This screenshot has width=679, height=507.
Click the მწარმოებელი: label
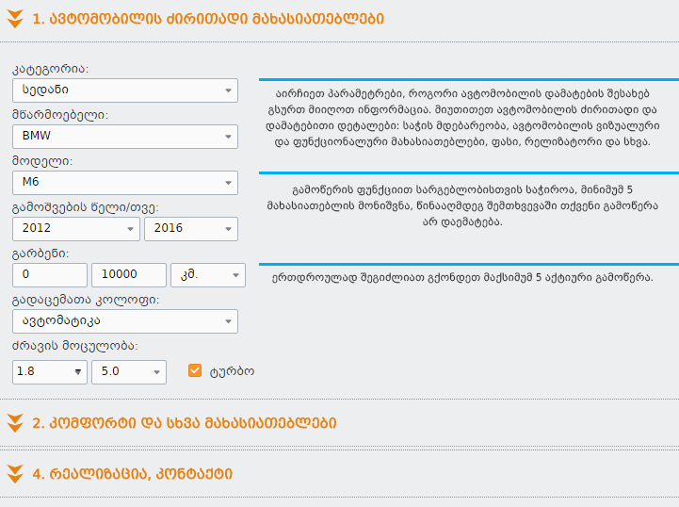pyautogui.click(x=60, y=115)
